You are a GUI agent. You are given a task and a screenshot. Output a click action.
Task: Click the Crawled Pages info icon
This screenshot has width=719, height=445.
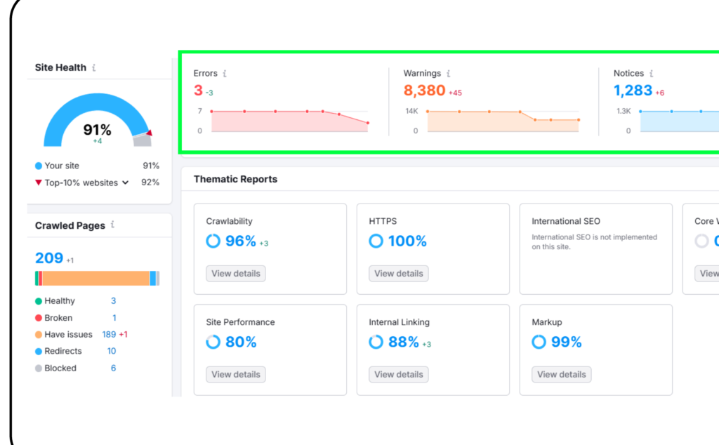click(112, 225)
